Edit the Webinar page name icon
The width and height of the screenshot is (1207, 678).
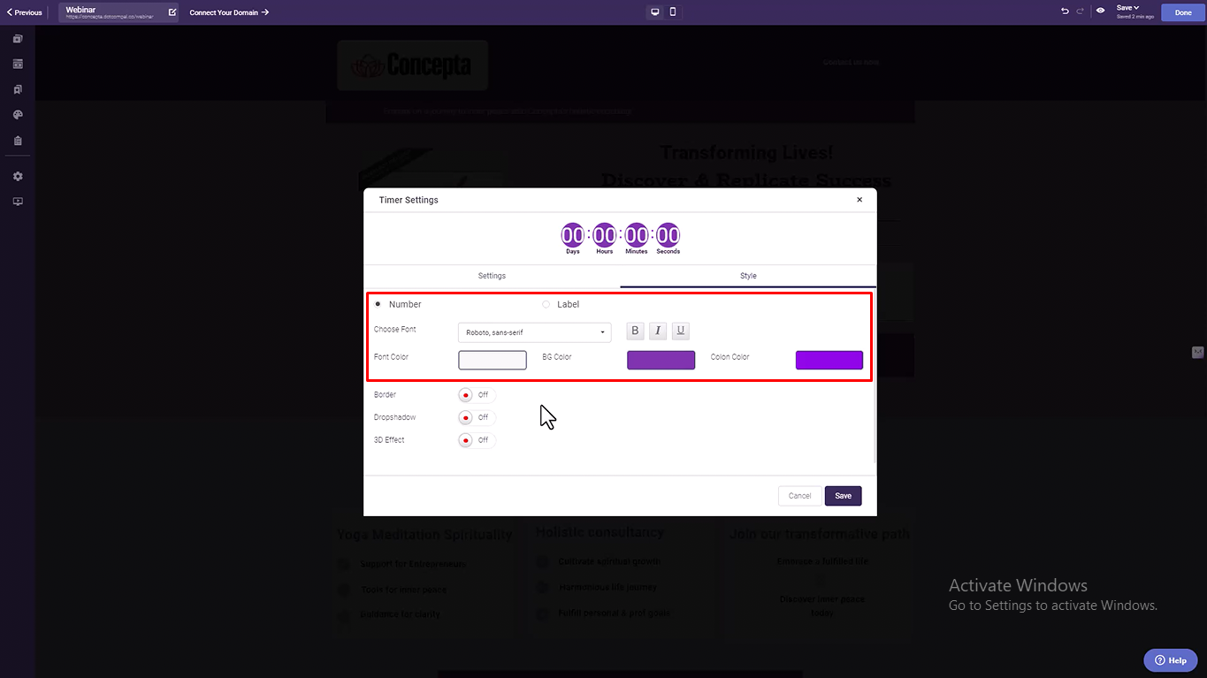point(172,12)
